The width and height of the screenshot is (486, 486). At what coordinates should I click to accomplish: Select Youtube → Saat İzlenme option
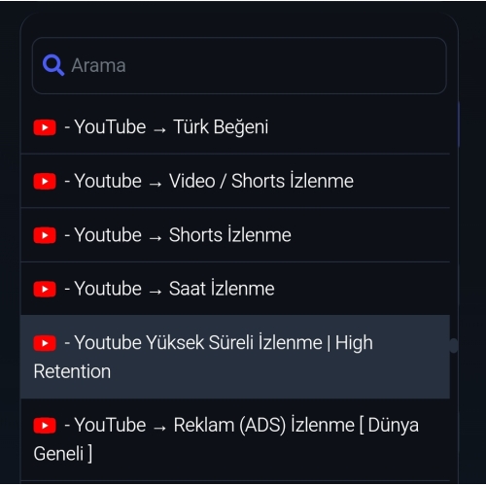coord(235,289)
